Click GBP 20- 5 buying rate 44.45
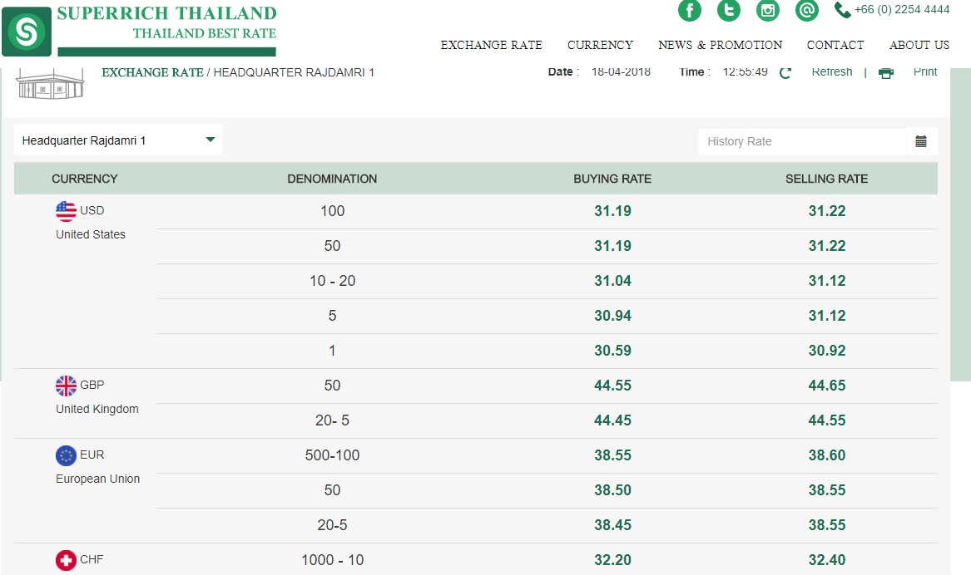The image size is (971, 575). tap(612, 420)
